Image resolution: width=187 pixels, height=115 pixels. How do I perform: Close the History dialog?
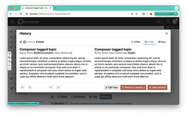[166, 33]
